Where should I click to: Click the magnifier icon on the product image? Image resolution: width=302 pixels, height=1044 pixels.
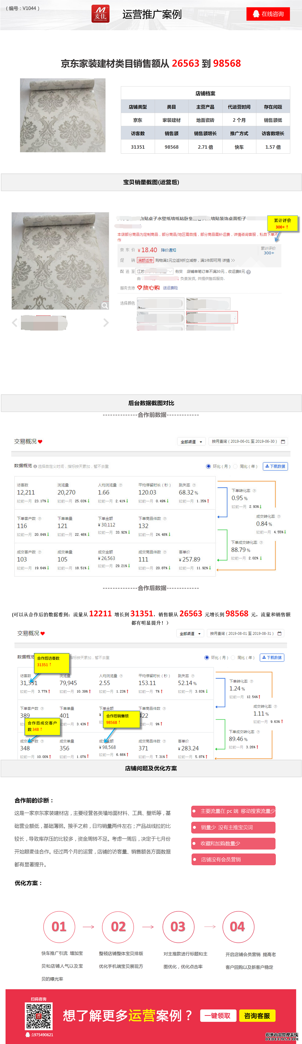coord(105,306)
